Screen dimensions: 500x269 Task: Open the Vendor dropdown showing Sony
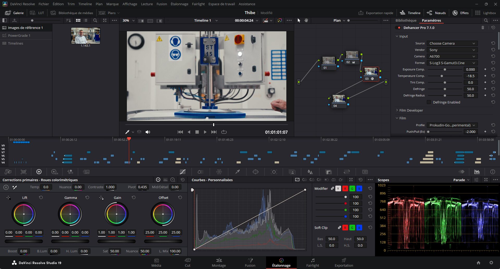click(x=452, y=50)
